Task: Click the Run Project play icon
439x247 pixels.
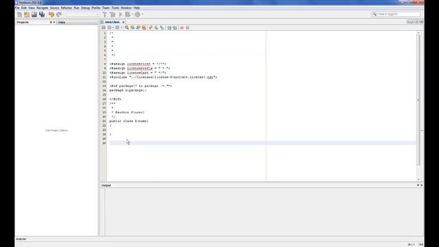Action: (121, 14)
